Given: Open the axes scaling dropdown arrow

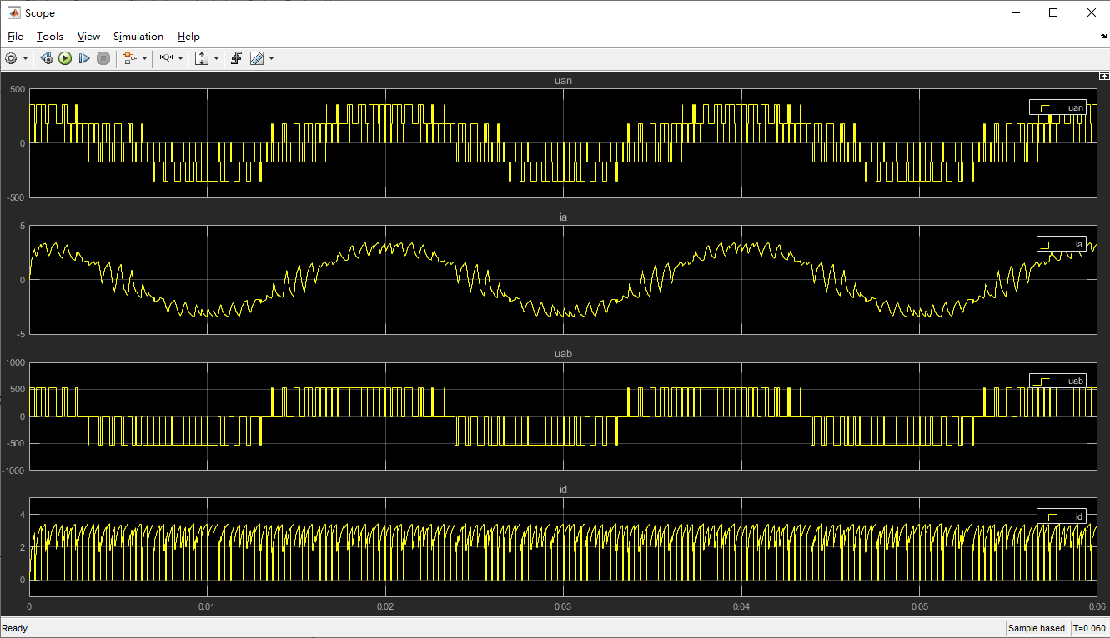Looking at the screenshot, I should point(217,58).
